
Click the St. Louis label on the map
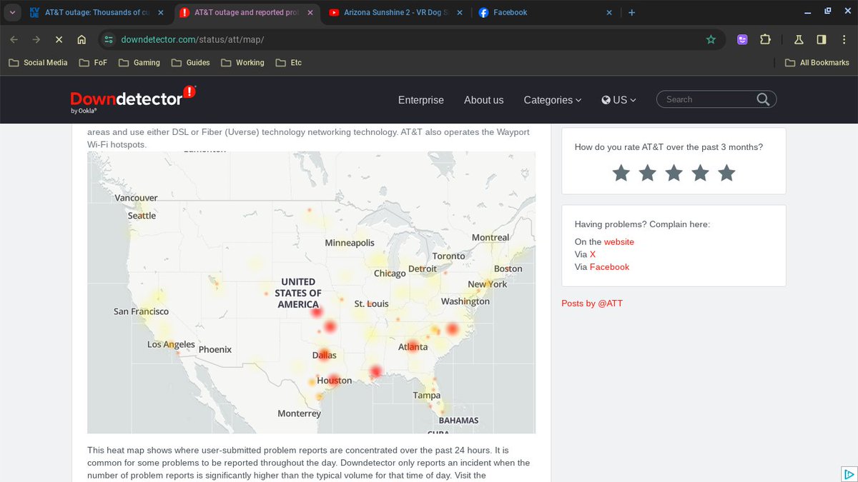pos(372,303)
